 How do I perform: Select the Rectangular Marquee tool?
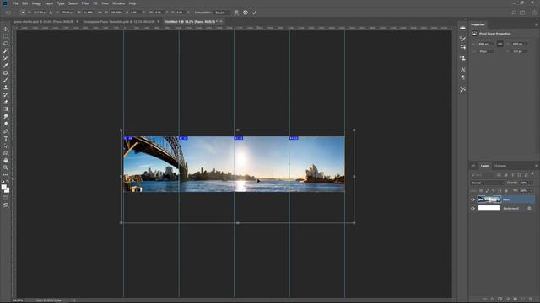pyautogui.click(x=6, y=36)
